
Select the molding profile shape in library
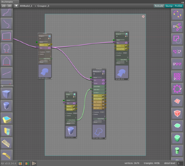click(x=6, y=12)
